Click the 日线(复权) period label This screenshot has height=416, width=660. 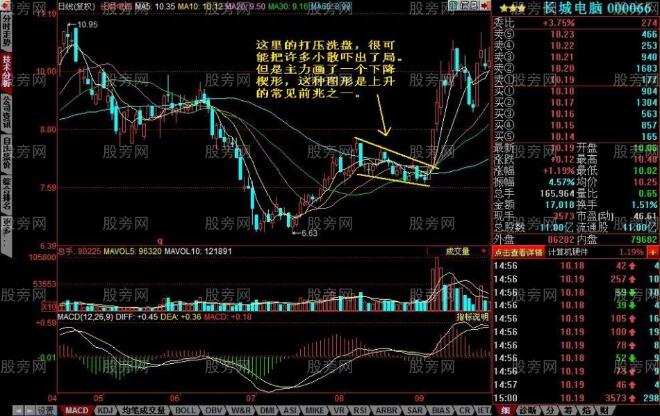coord(75,6)
